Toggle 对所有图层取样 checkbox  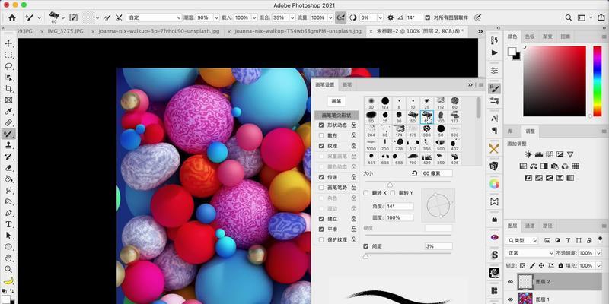pos(428,17)
